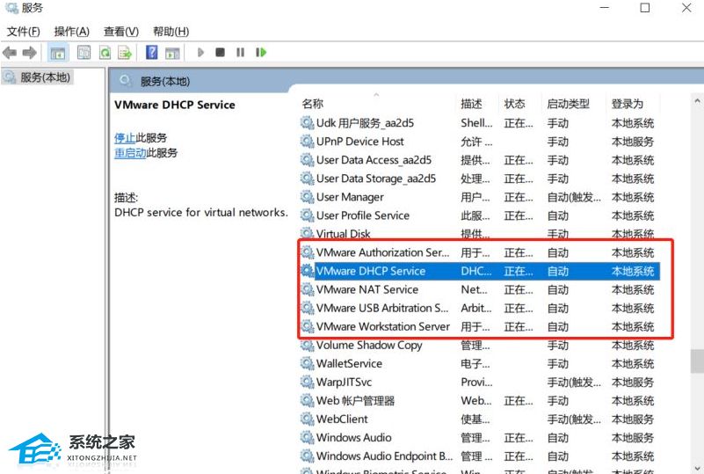Open the 操作(A) menu
Image resolution: width=704 pixels, height=474 pixels.
pos(72,32)
